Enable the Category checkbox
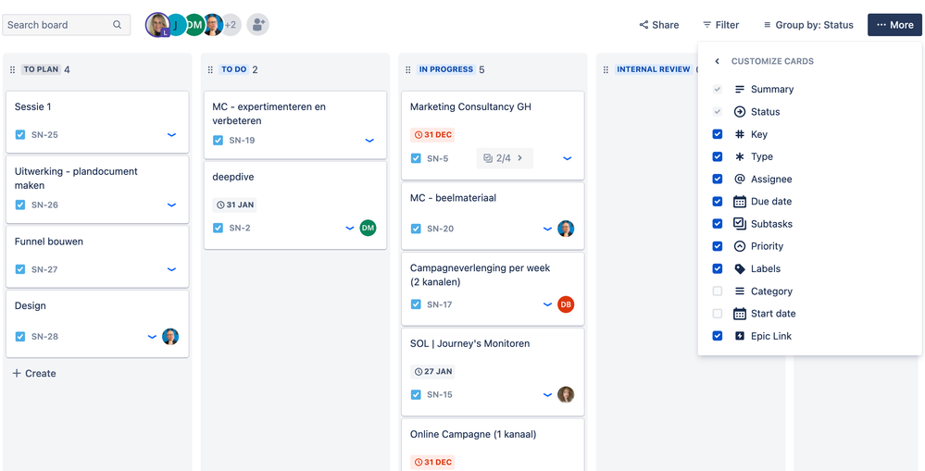925x471 pixels. 718,291
